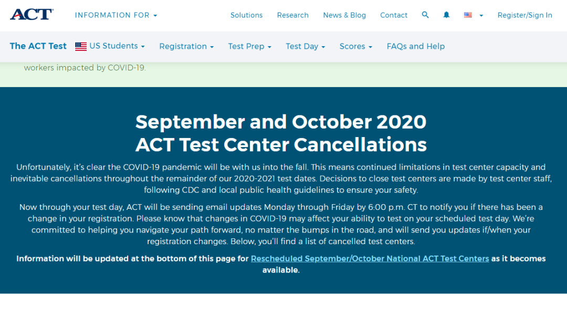Open Rescheduled September/October National ACT Test Centers link
The image size is (567, 316).
(370, 259)
